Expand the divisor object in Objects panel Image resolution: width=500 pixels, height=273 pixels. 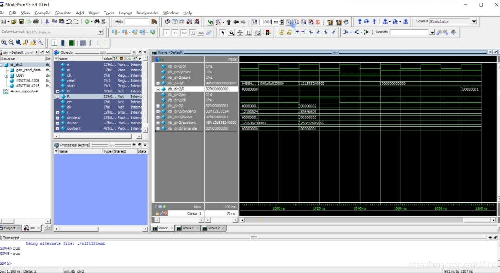(x=58, y=123)
